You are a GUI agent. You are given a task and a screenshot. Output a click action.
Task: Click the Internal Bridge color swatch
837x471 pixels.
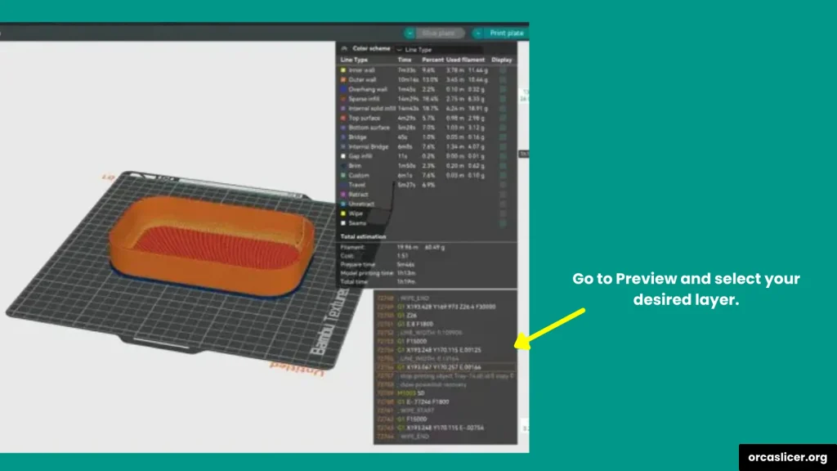[x=343, y=147]
